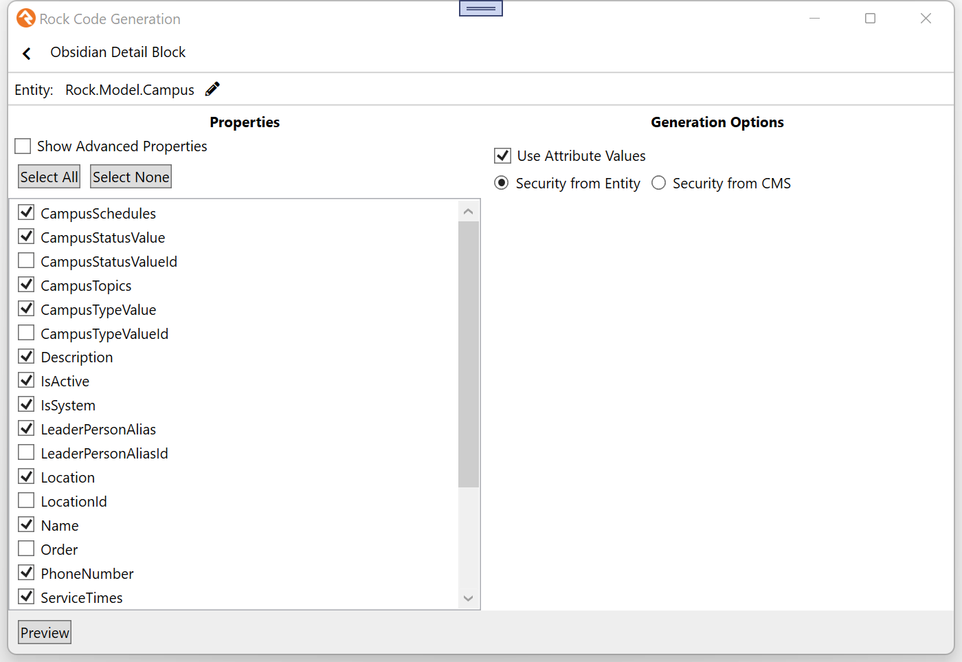Image resolution: width=962 pixels, height=662 pixels.
Task: Disable Use Attribute Values
Action: pyautogui.click(x=502, y=155)
